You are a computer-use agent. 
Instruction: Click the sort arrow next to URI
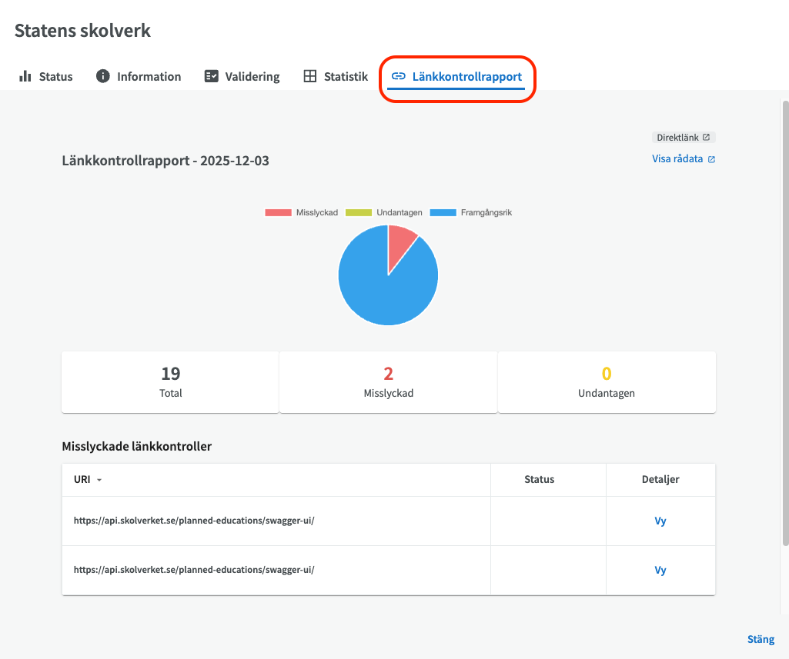tap(99, 480)
